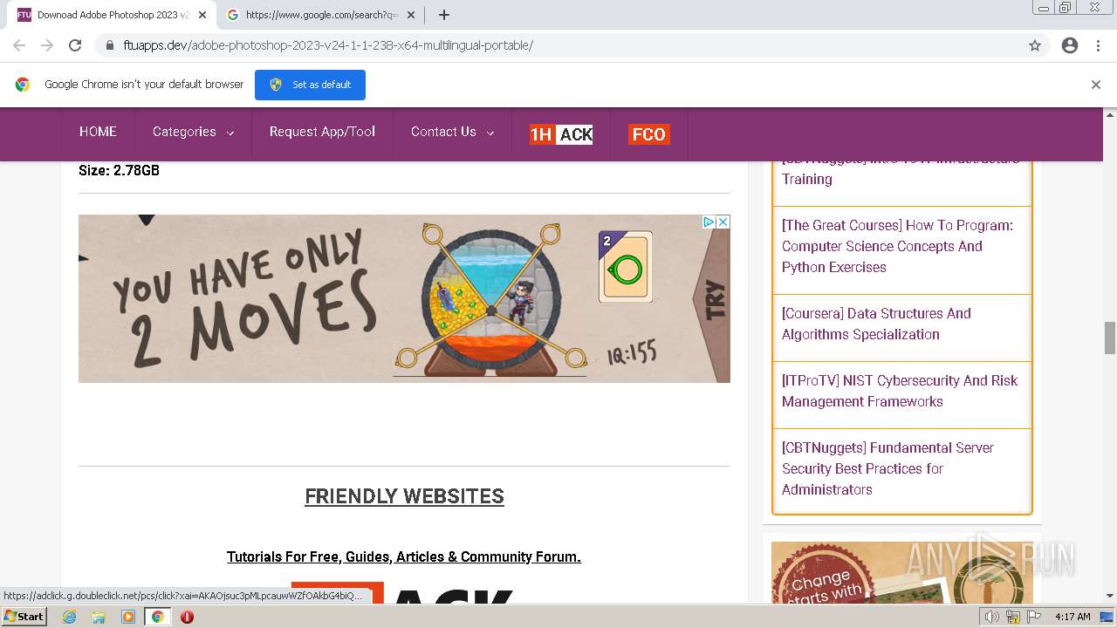This screenshot has width=1117, height=628.
Task: Open The Great Courses How To Program link
Action: pyautogui.click(x=897, y=246)
